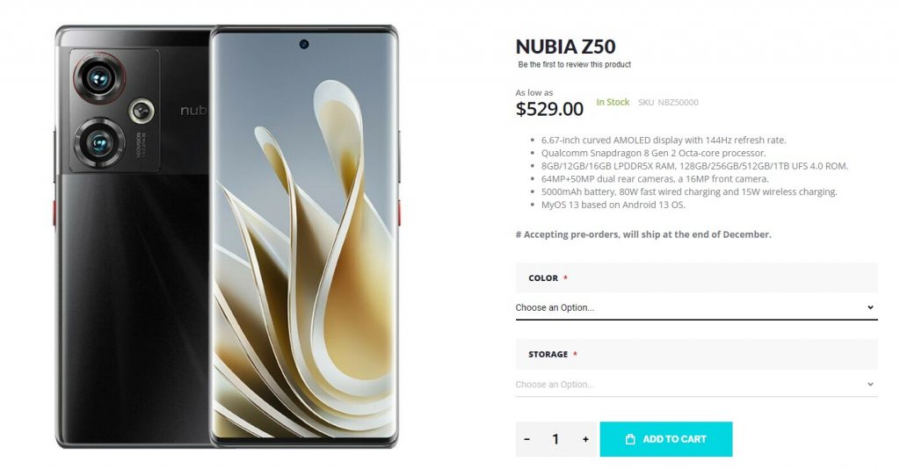
Task: Click the shopping bag icon on Add to Cart
Action: [x=630, y=439]
